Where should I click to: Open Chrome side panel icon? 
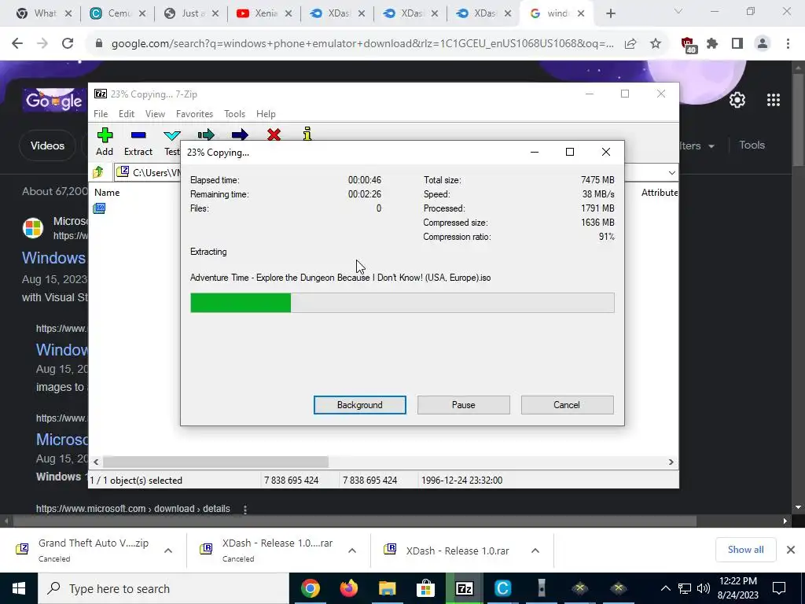pos(737,44)
